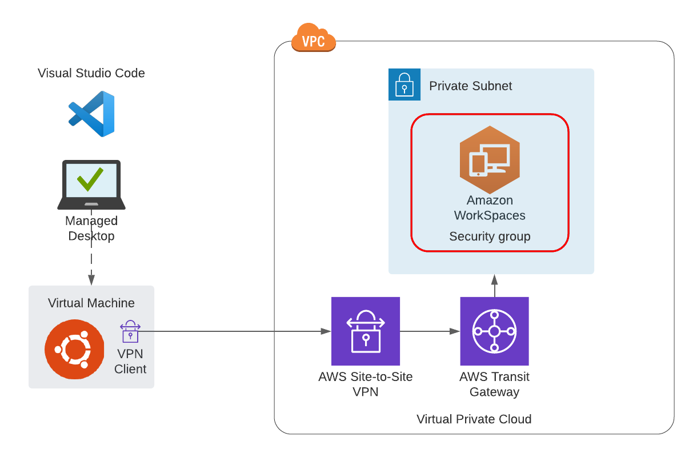Select the Private Subnet lock icon
This screenshot has height=457, width=697.
point(404,85)
